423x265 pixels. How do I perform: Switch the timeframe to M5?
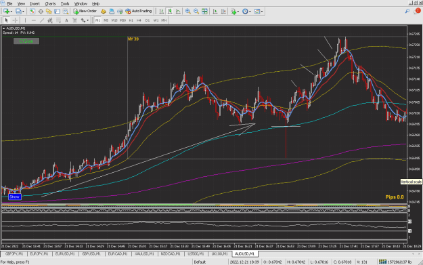tap(106, 20)
